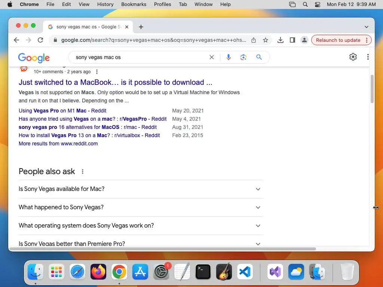
Task: Open the Profiles menu
Action: (162, 4)
